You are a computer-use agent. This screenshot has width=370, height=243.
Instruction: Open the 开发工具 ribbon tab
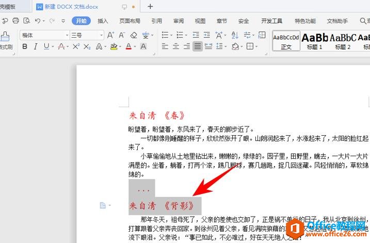[x=271, y=21]
